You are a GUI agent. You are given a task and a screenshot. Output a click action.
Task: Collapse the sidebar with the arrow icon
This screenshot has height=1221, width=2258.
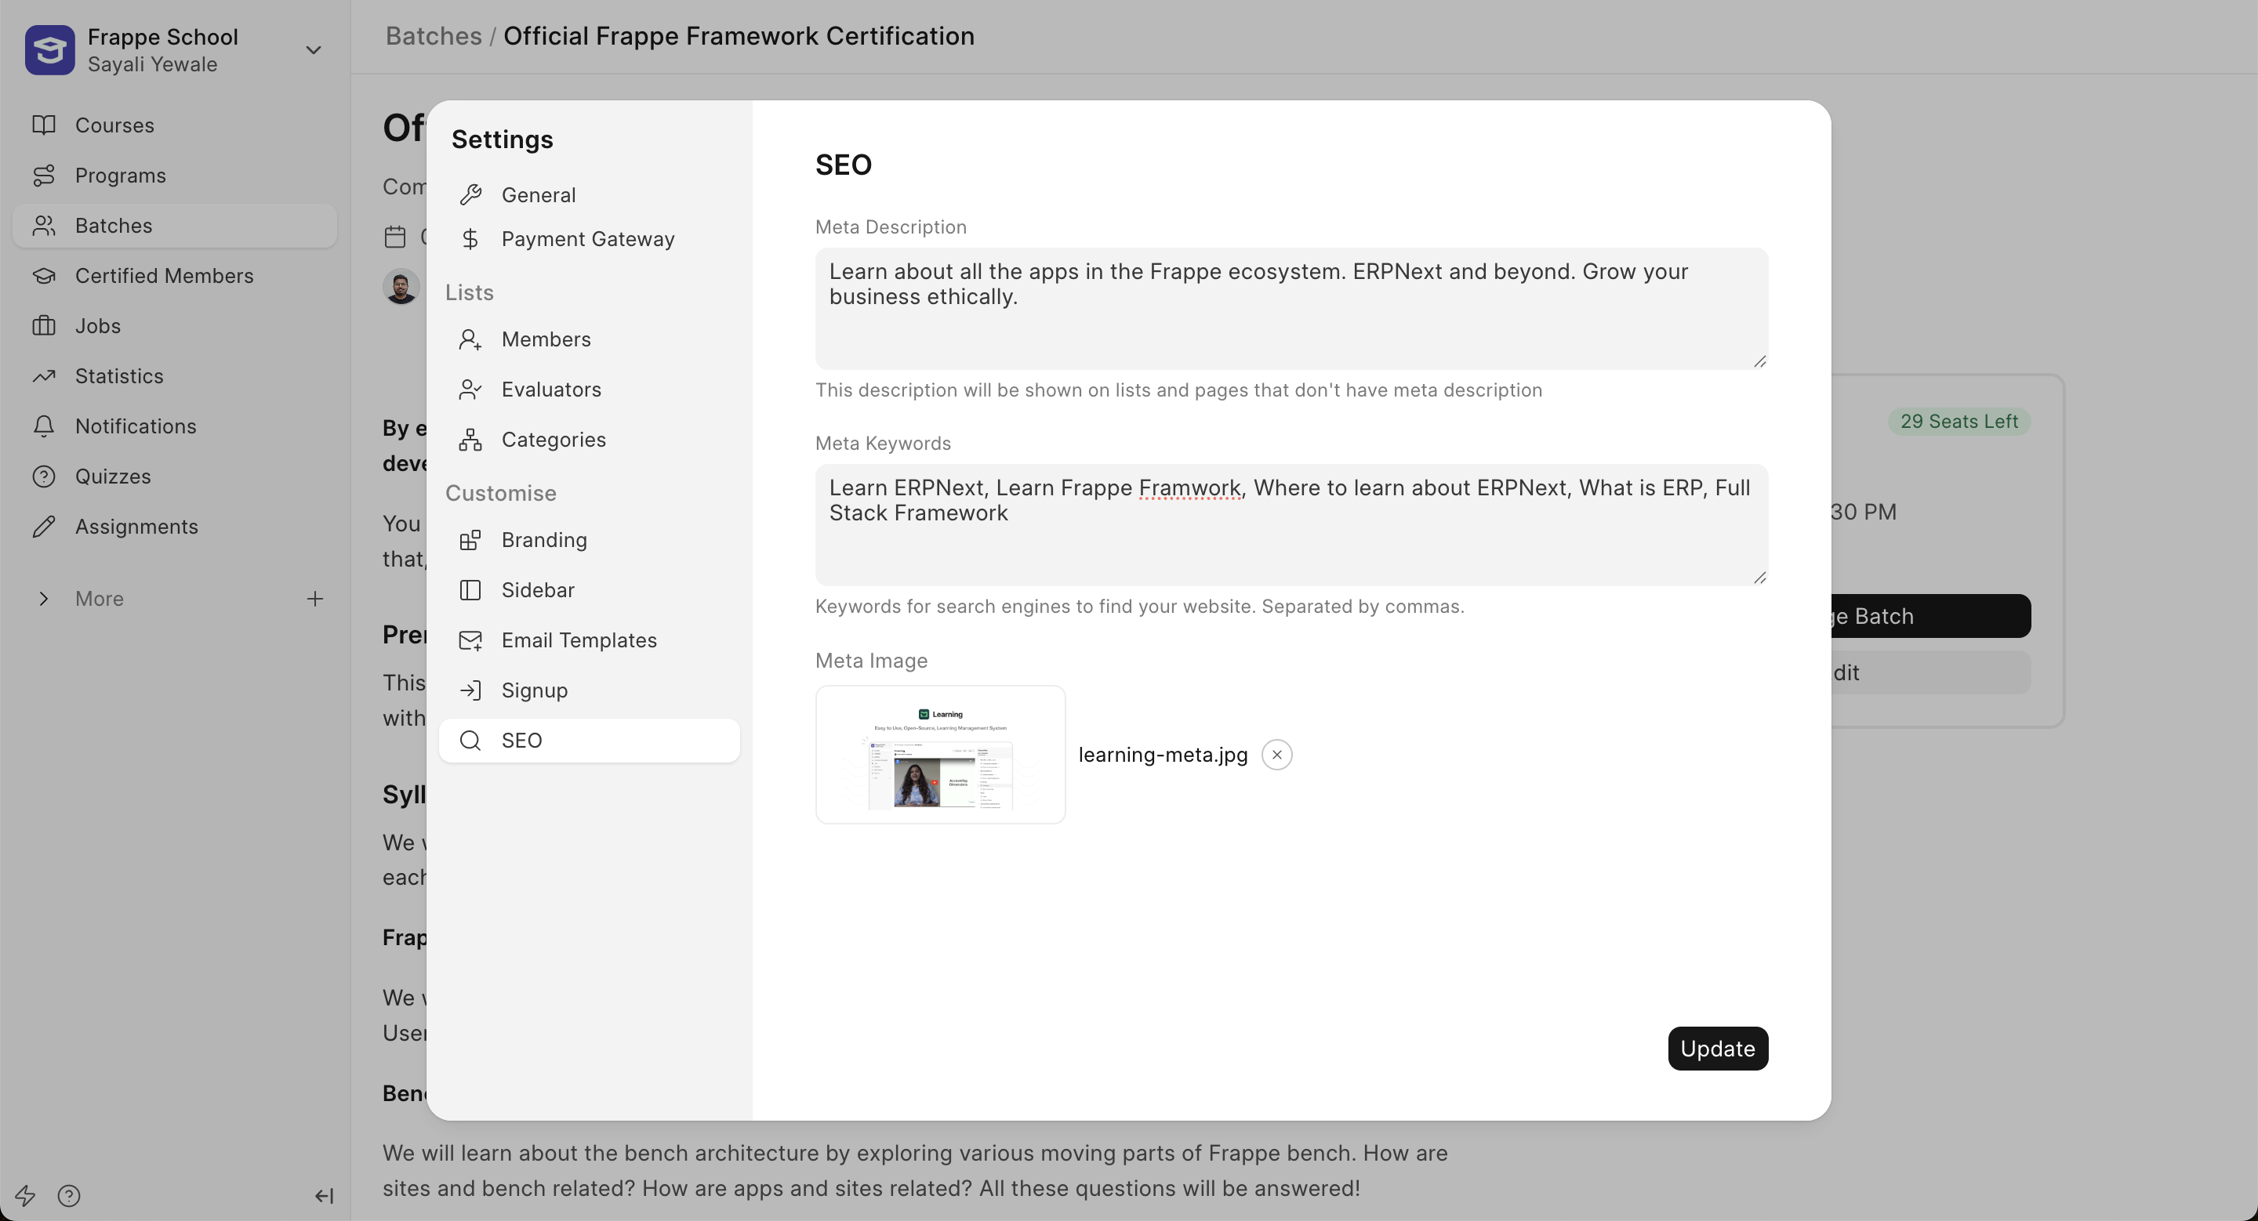(x=324, y=1196)
